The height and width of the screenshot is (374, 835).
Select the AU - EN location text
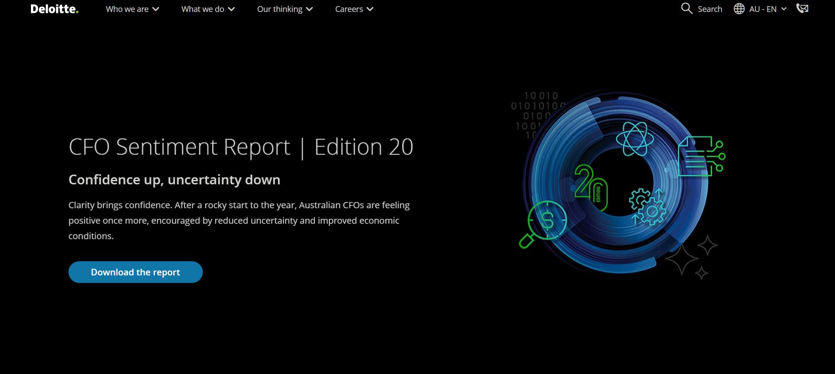[763, 9]
